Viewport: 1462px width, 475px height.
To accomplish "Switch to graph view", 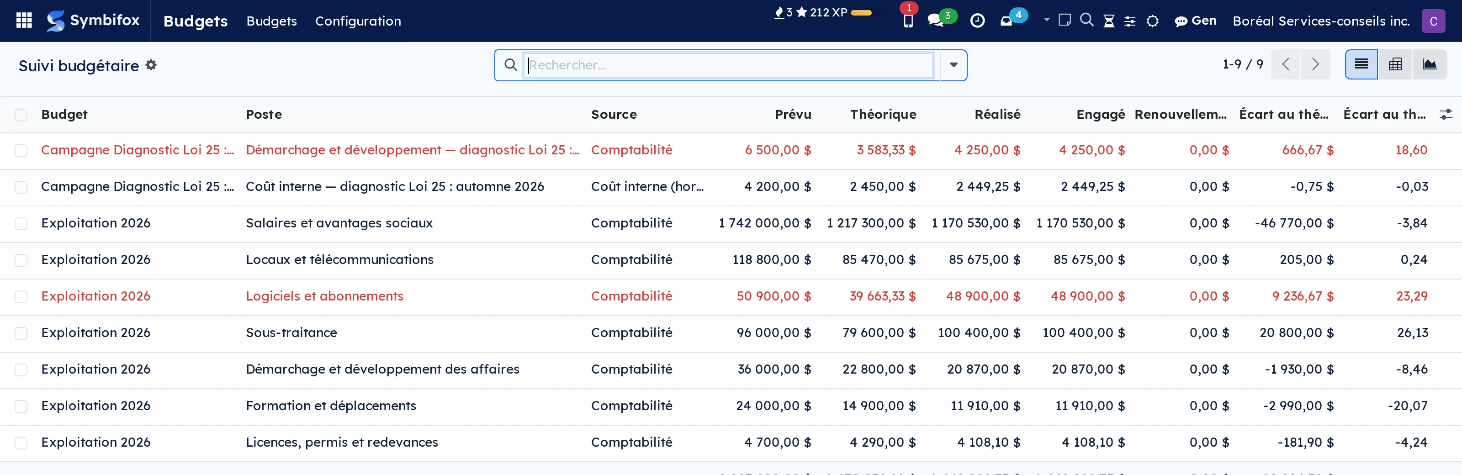I will 1429,64.
